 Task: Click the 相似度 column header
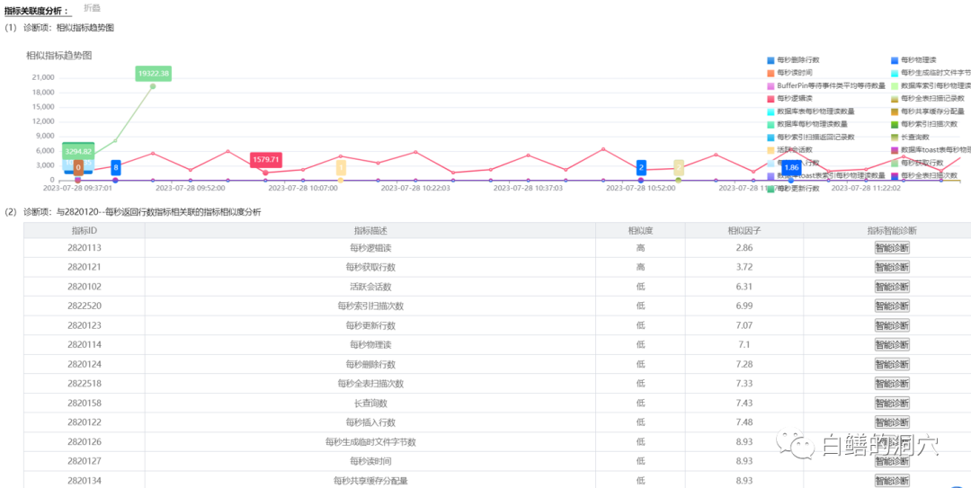click(640, 231)
